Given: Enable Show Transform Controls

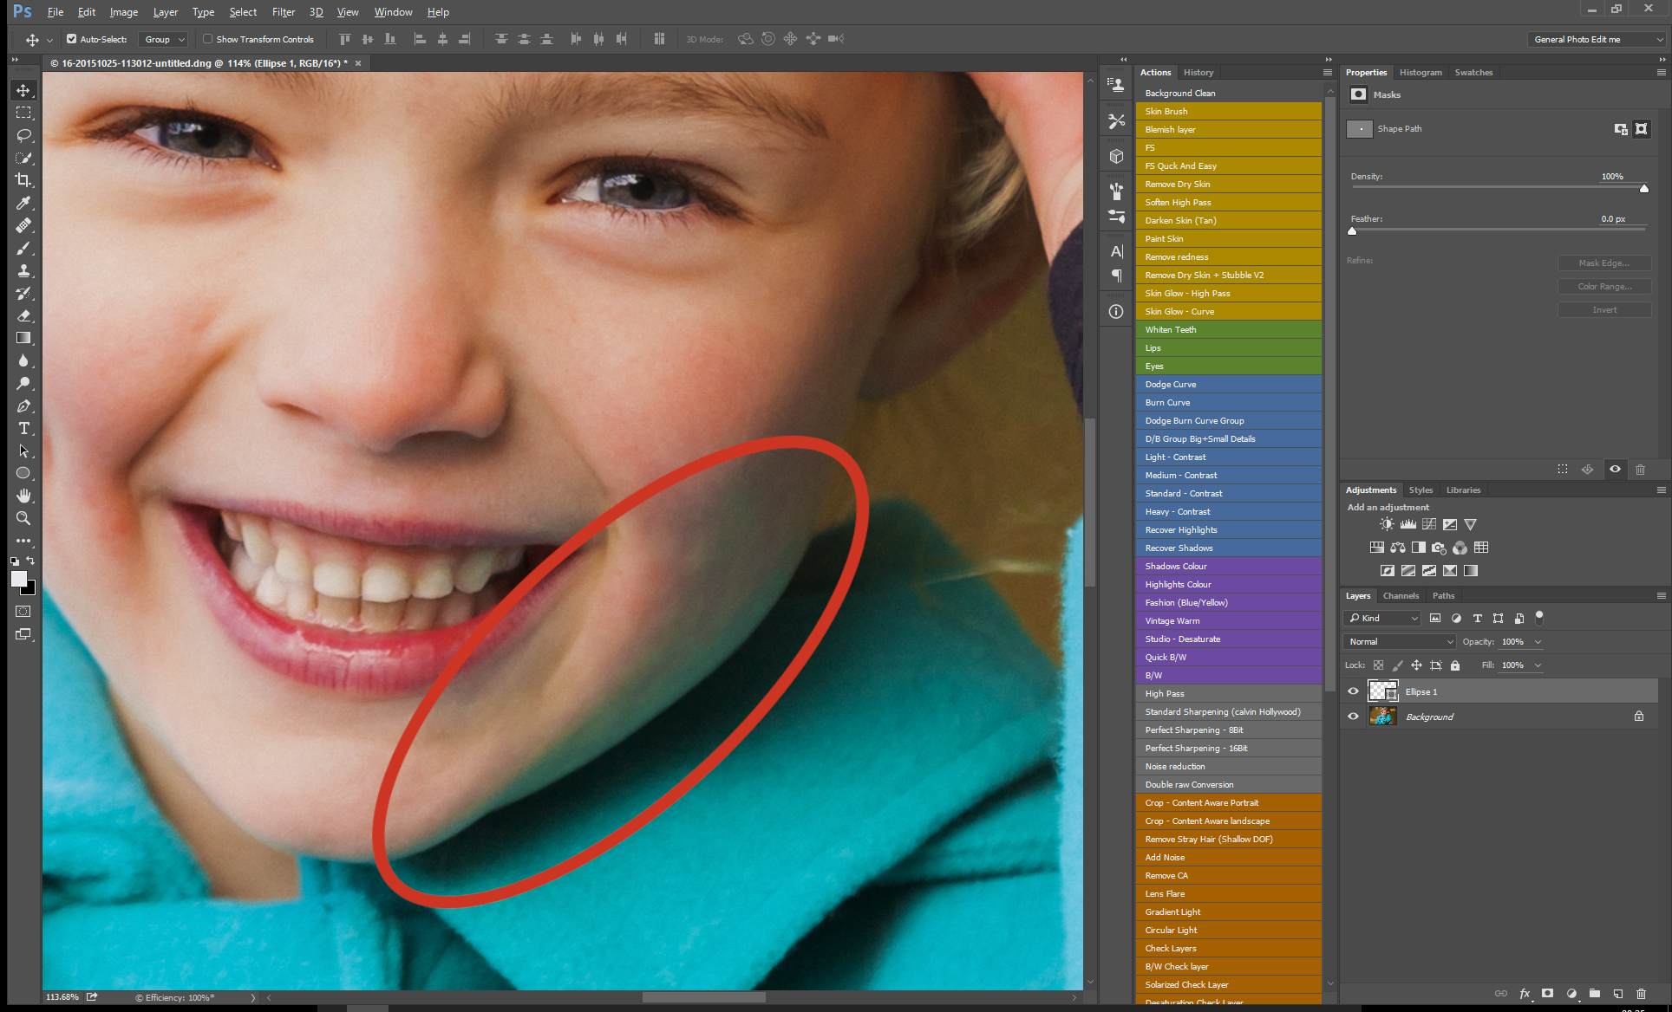Looking at the screenshot, I should click(208, 39).
